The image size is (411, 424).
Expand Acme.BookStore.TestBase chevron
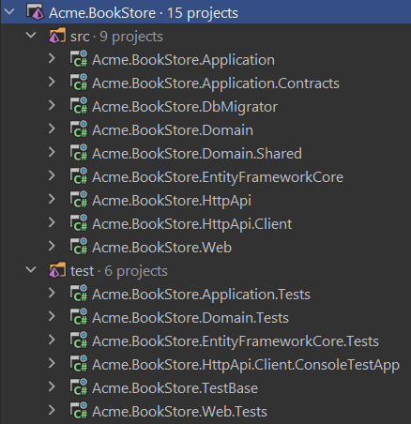coord(52,387)
